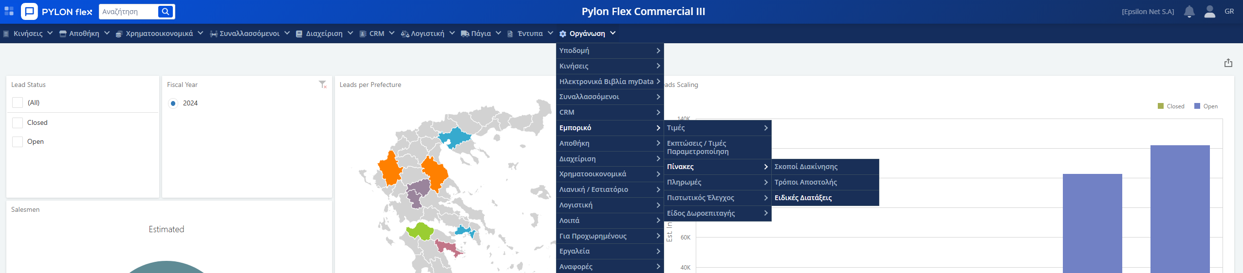This screenshot has width=1243, height=273.
Task: Clear the Fiscal Year filter icon
Action: click(x=323, y=85)
